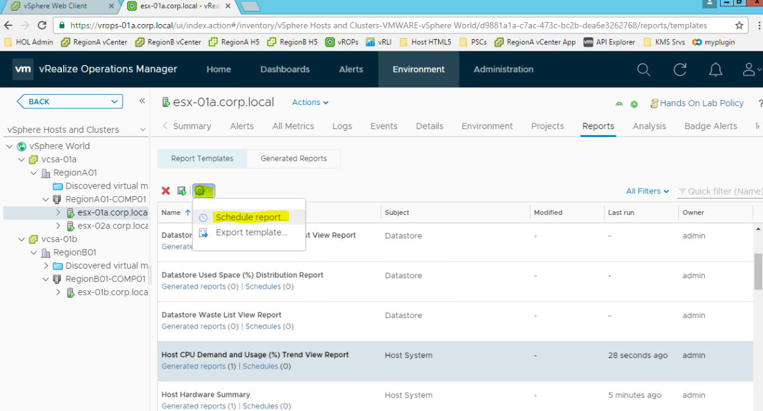The image size is (763, 411).
Task: Switch to vSphere Web Client browser tab
Action: pos(60,6)
